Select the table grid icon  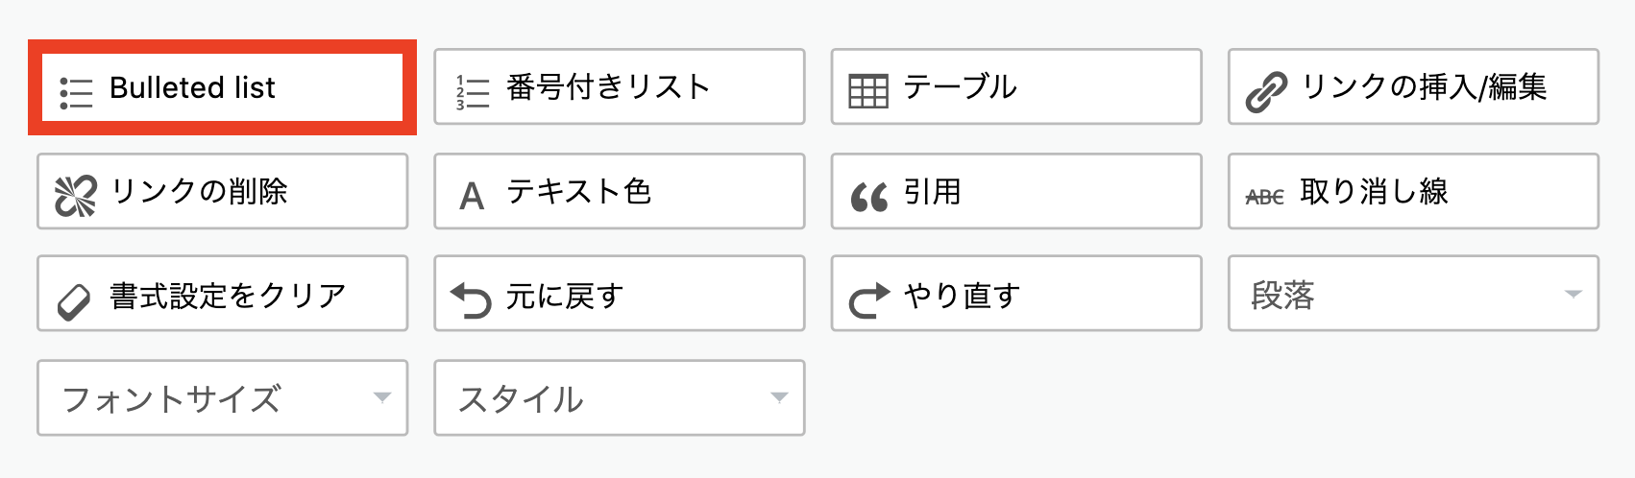tap(868, 92)
